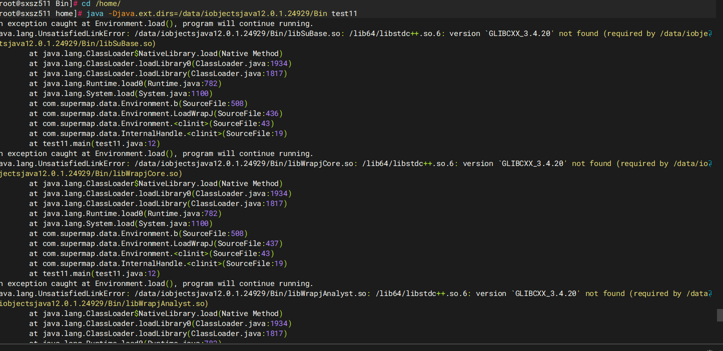
Task: Click GLIBCXX_3.4.20 in the libWrapjAnalyst error line
Action: point(547,293)
